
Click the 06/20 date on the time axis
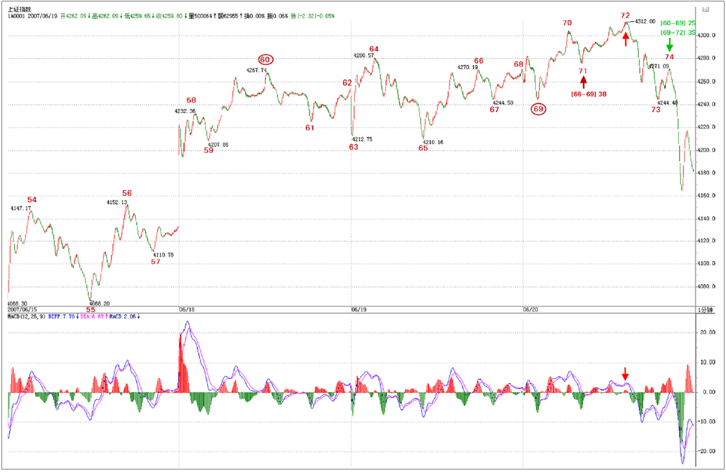pos(530,309)
